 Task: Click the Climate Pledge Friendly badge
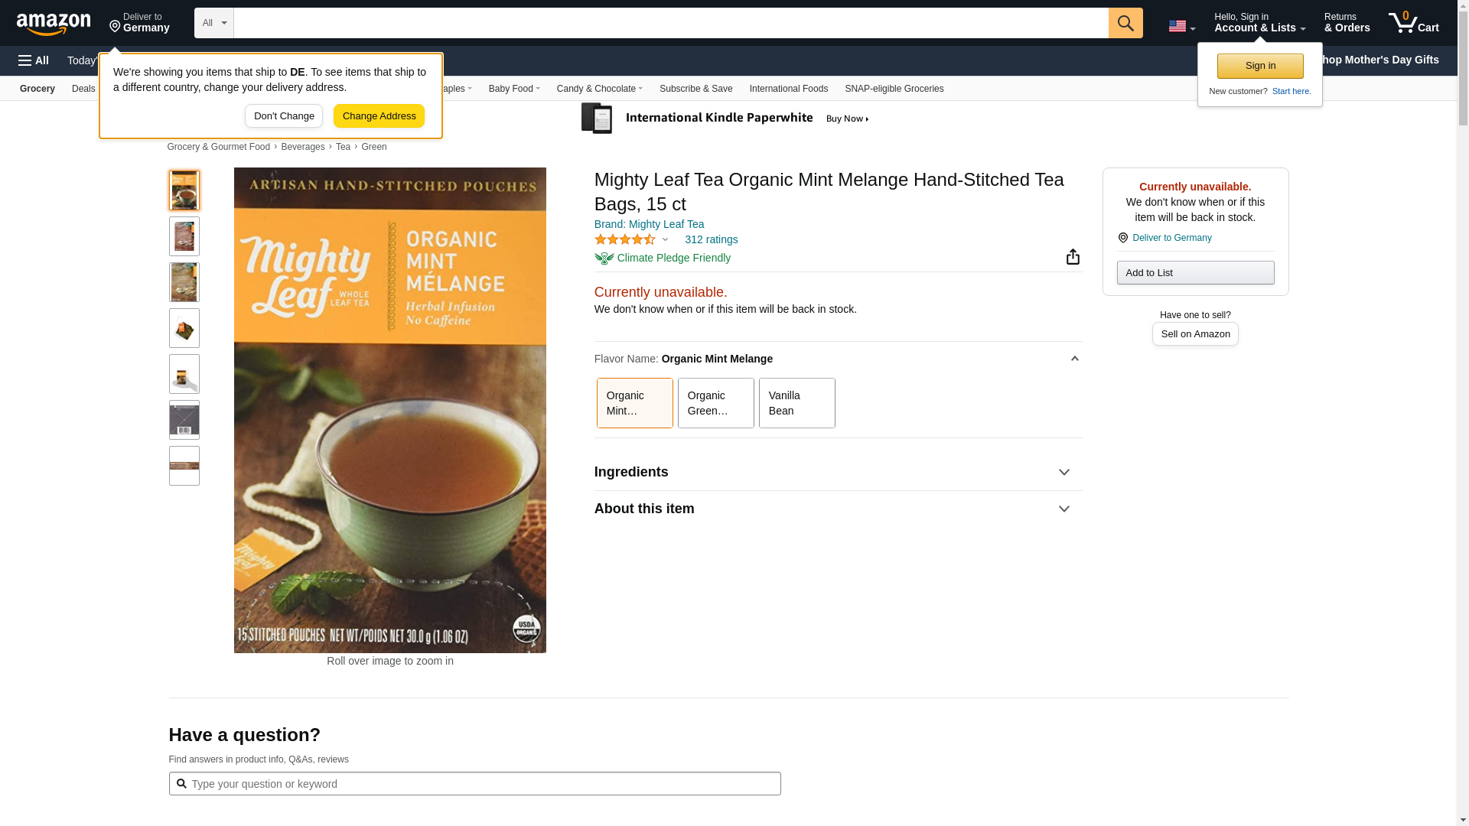(663, 259)
